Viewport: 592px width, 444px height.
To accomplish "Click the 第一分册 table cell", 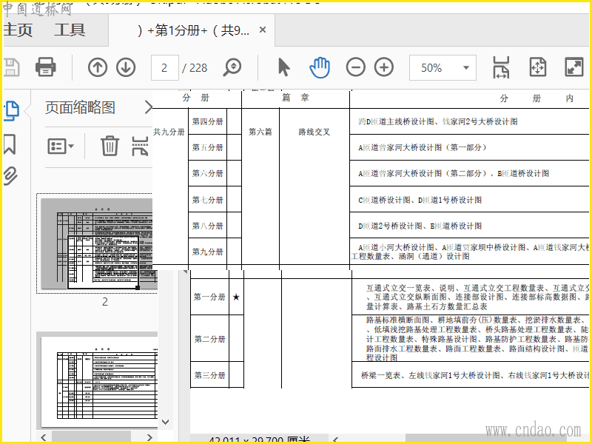I will pos(209,297).
